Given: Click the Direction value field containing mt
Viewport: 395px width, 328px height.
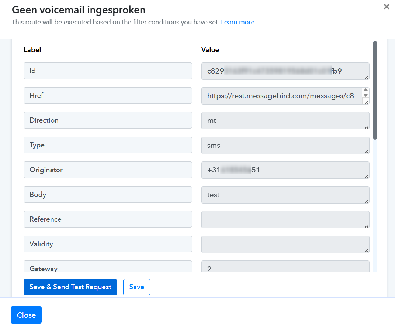Looking at the screenshot, I should (285, 120).
